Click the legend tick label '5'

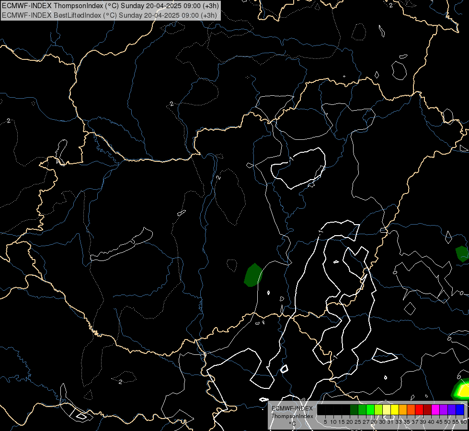coord(325,422)
